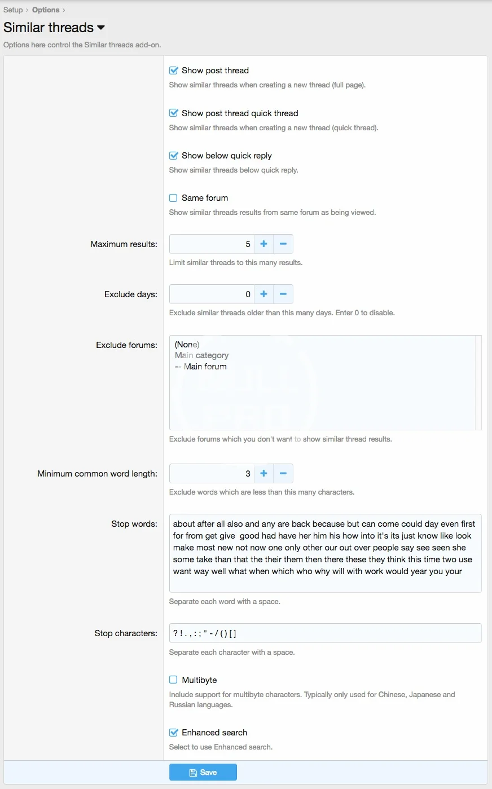This screenshot has height=789, width=492.
Task: Decrease Minimum common word length
Action: [283, 474]
